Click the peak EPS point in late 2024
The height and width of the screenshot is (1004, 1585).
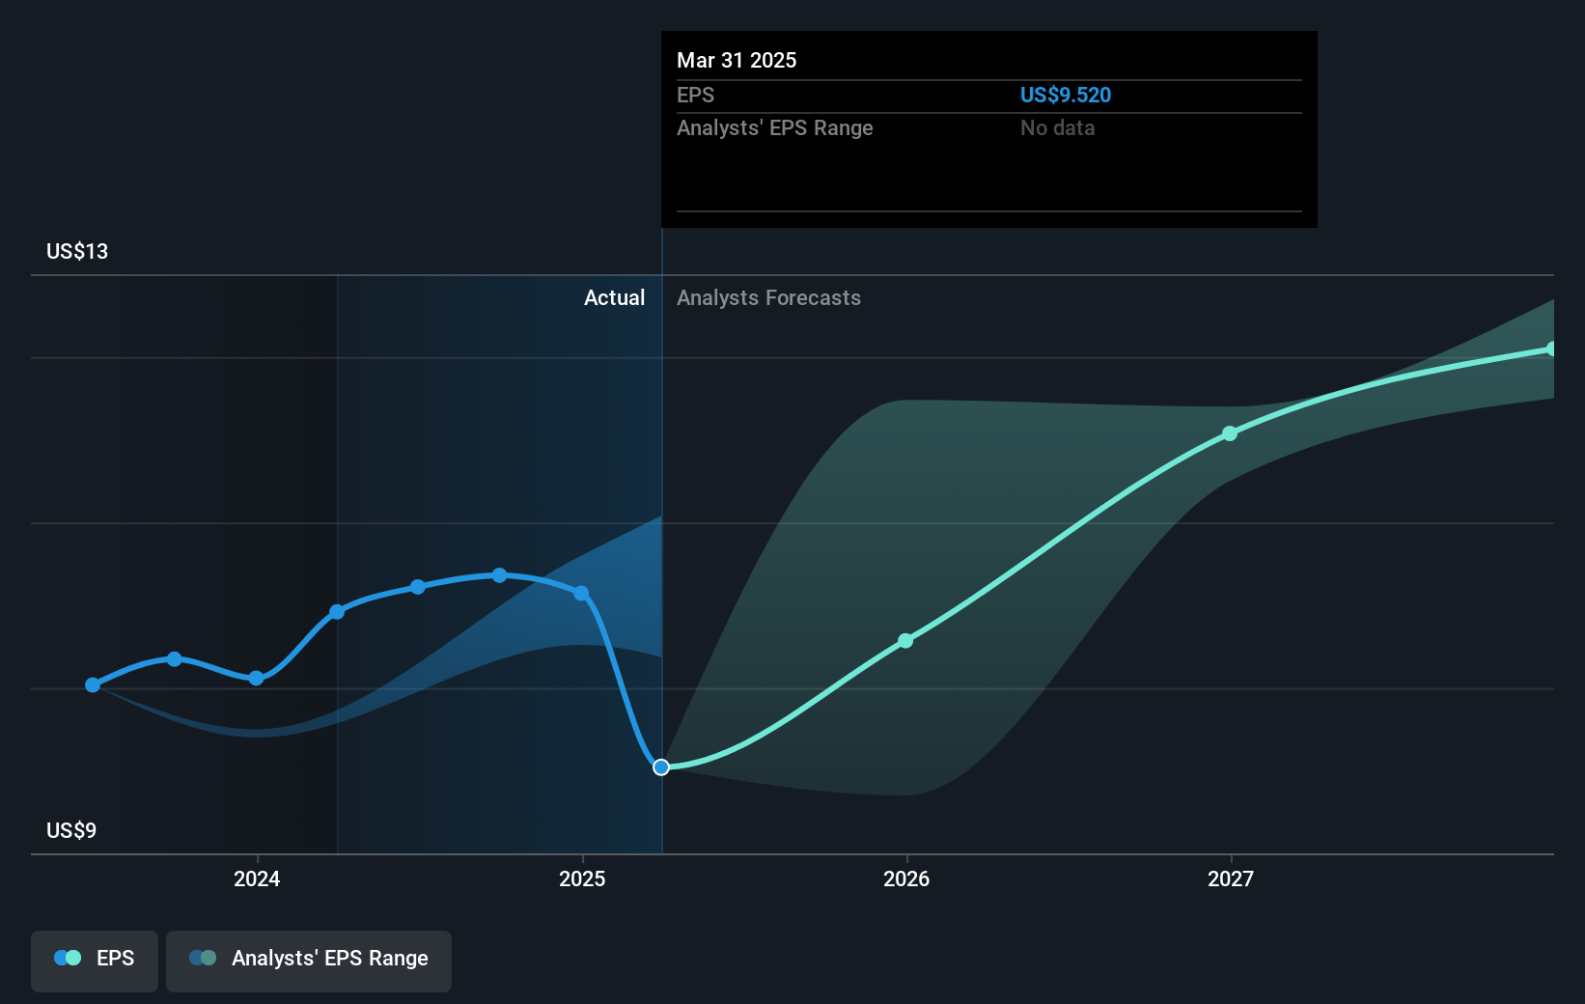coord(499,575)
